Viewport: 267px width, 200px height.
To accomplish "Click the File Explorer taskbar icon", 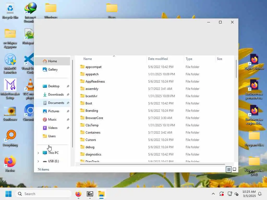I will click(101, 194).
